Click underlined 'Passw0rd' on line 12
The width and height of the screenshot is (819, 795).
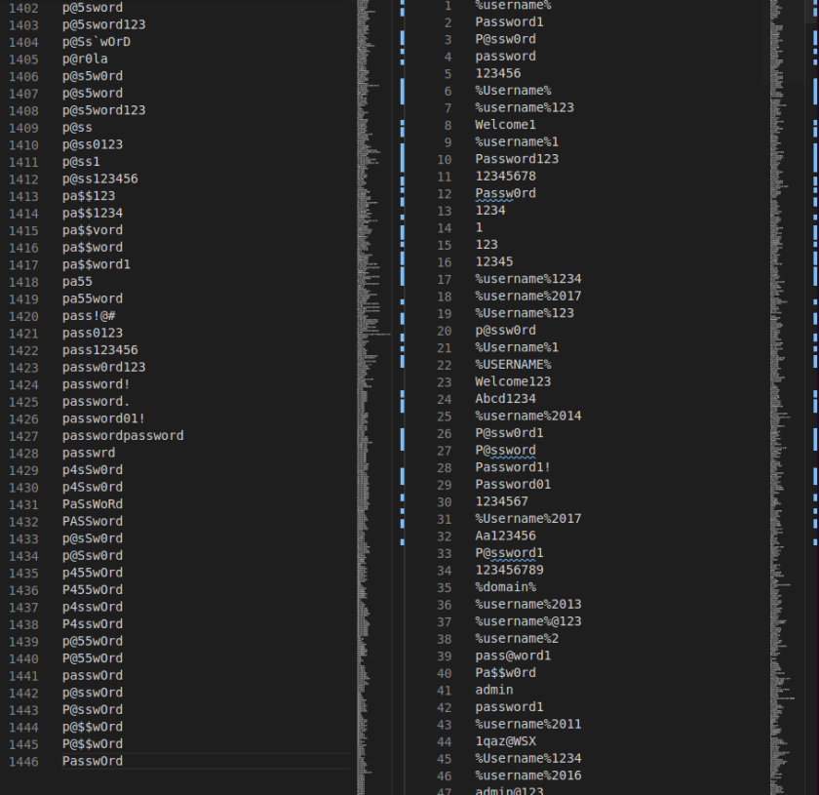506,194
